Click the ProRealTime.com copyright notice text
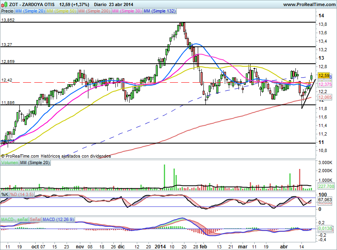The height and width of the screenshot is (250, 337). point(56,156)
